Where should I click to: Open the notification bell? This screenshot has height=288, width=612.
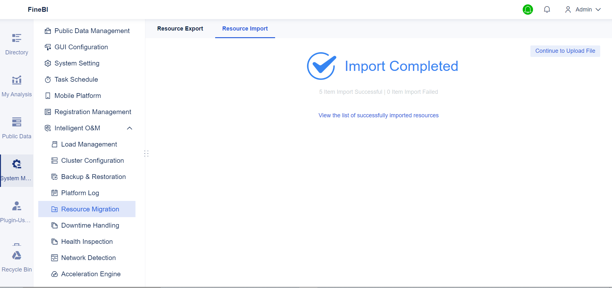click(547, 10)
